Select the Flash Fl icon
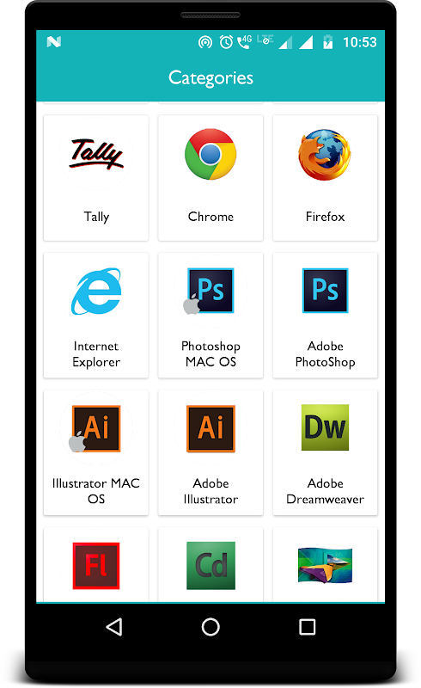This screenshot has height=688, width=421. click(96, 566)
